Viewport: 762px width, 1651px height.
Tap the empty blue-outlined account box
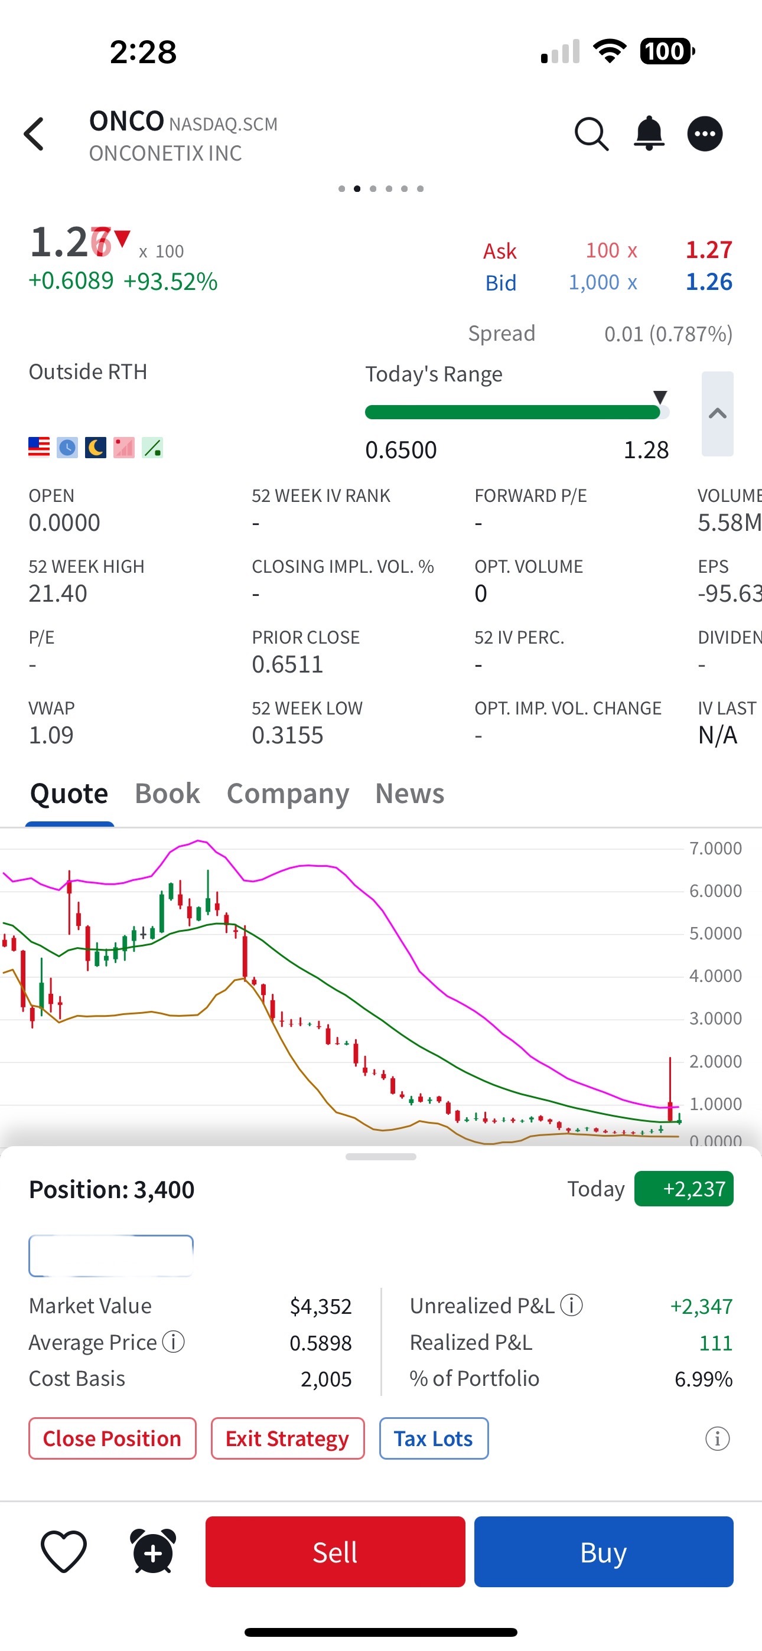tap(111, 1255)
